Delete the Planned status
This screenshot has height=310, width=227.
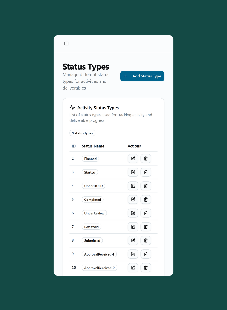[146, 159]
